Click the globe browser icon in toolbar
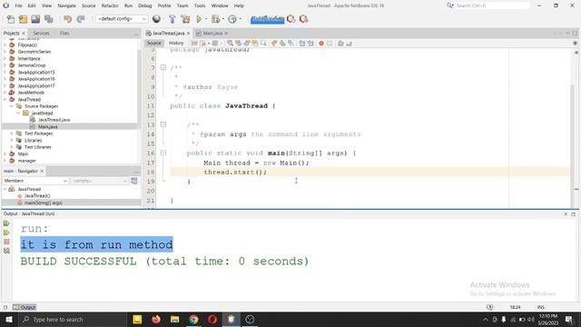Viewport: 581px width, 327px height. tap(156, 19)
